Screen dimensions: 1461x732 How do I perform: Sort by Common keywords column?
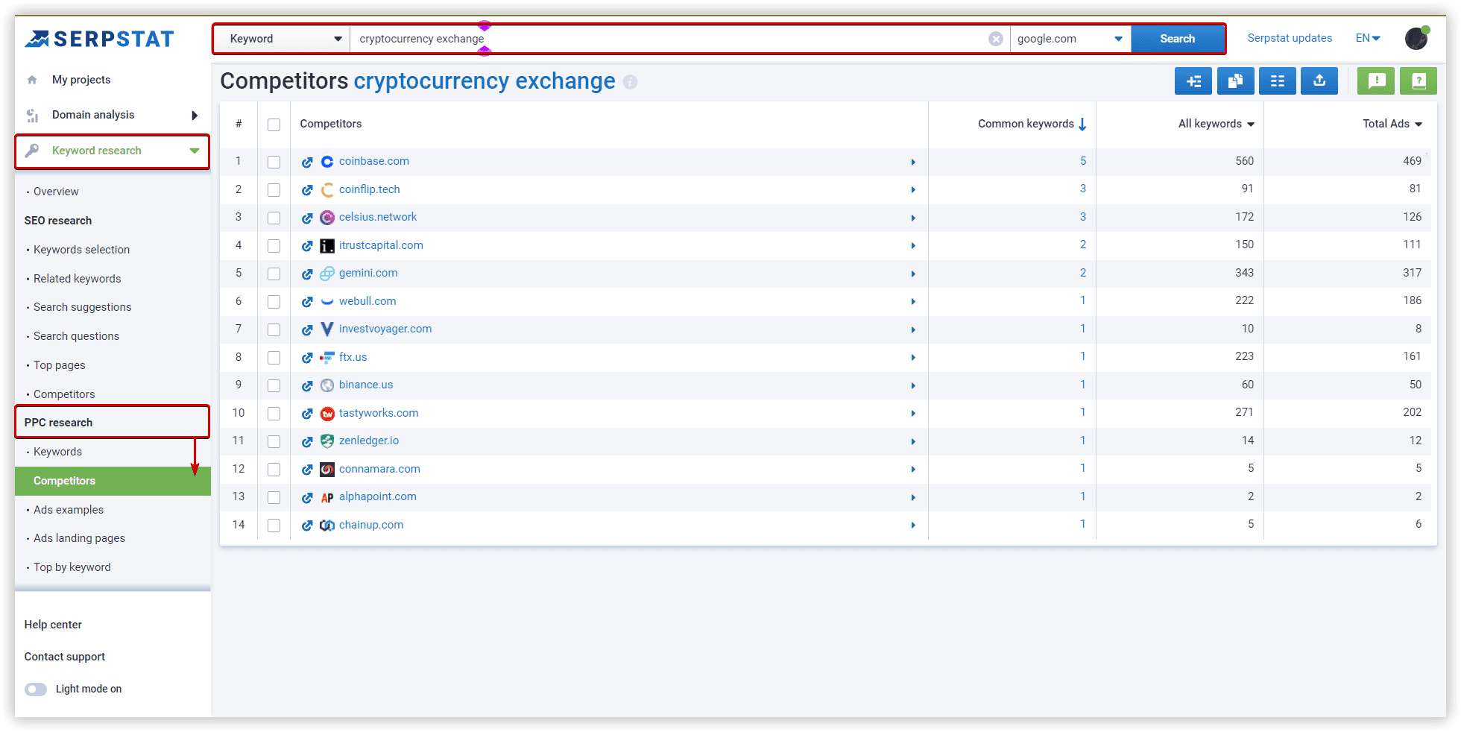coord(1032,124)
